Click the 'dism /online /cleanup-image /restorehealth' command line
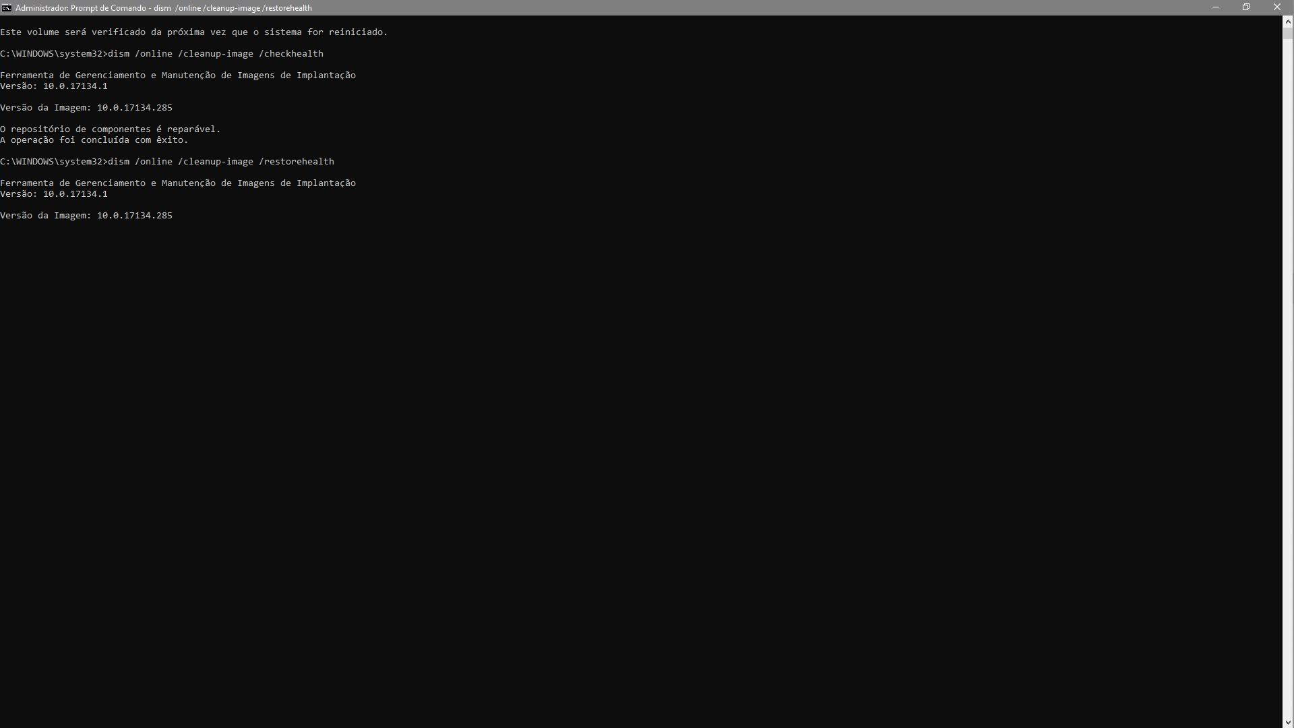 [x=167, y=162]
